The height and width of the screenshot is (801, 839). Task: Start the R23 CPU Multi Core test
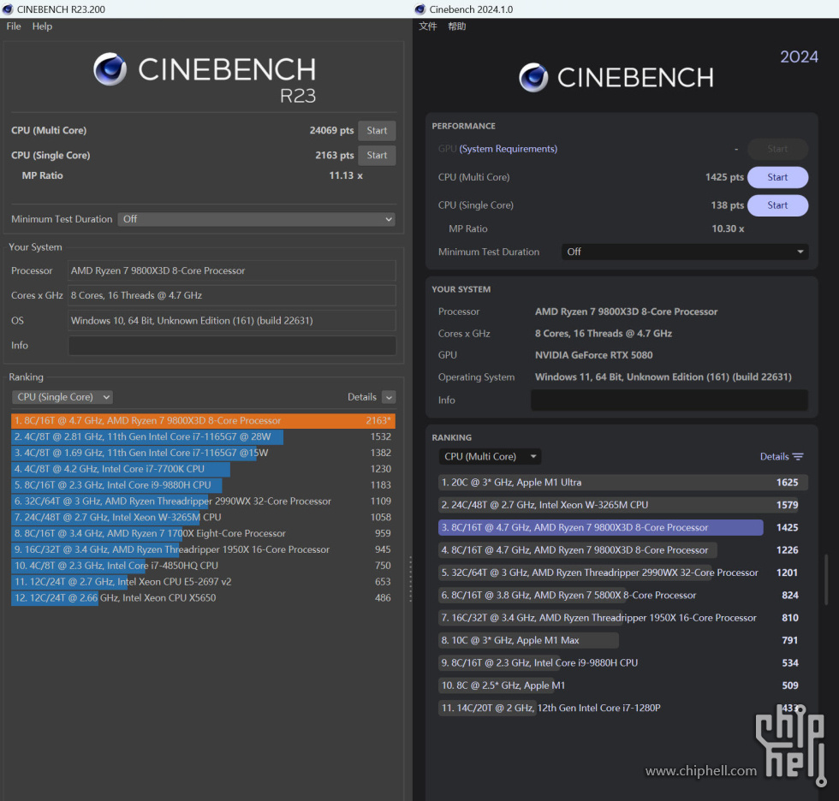377,131
